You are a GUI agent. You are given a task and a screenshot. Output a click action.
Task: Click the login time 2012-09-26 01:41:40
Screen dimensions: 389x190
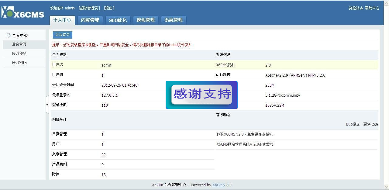point(119,85)
